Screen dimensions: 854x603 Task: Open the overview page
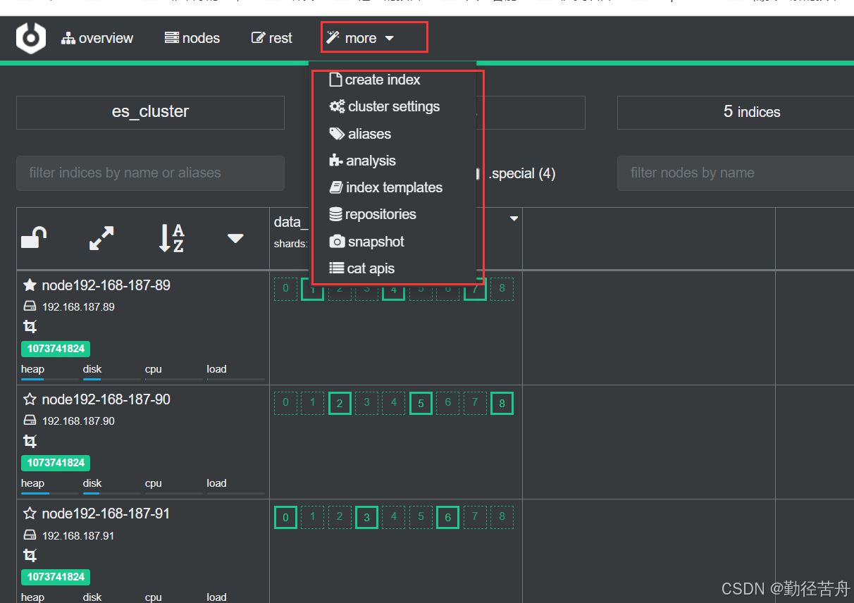97,38
